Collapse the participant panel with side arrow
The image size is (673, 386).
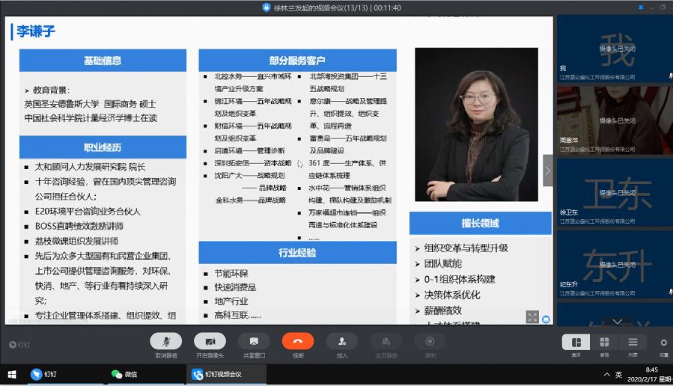[x=547, y=171]
